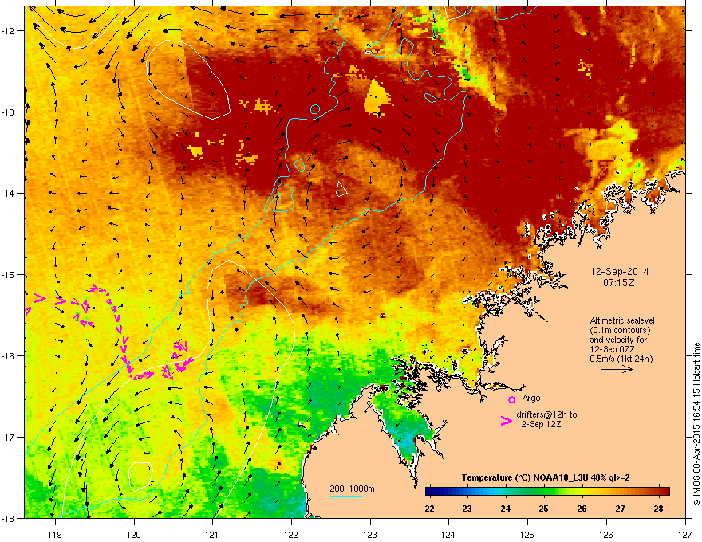Click the temperature colorbar at 28 degrees
This screenshot has width=702, height=542.
tap(658, 492)
